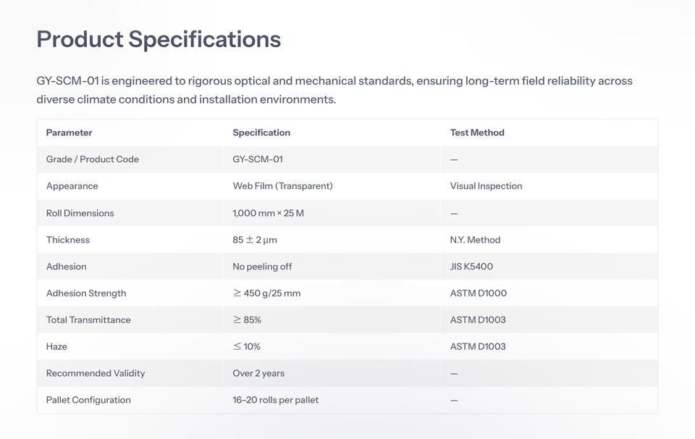The height and width of the screenshot is (439, 695).
Task: Click the Test Method column header
Action: coord(477,133)
